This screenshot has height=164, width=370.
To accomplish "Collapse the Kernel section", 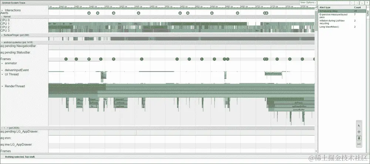I will click(x=2, y=17).
